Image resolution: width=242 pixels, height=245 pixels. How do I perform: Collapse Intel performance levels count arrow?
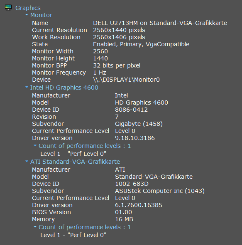[35, 145]
